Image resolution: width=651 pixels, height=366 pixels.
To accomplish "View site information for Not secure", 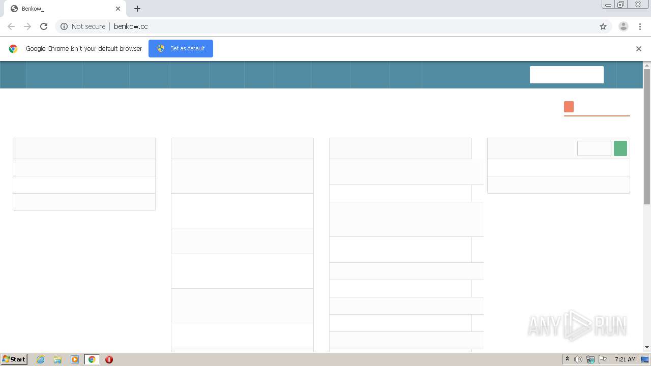I will coord(83,26).
